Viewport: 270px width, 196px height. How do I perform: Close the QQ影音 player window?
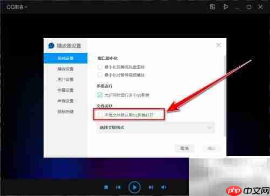click(260, 7)
